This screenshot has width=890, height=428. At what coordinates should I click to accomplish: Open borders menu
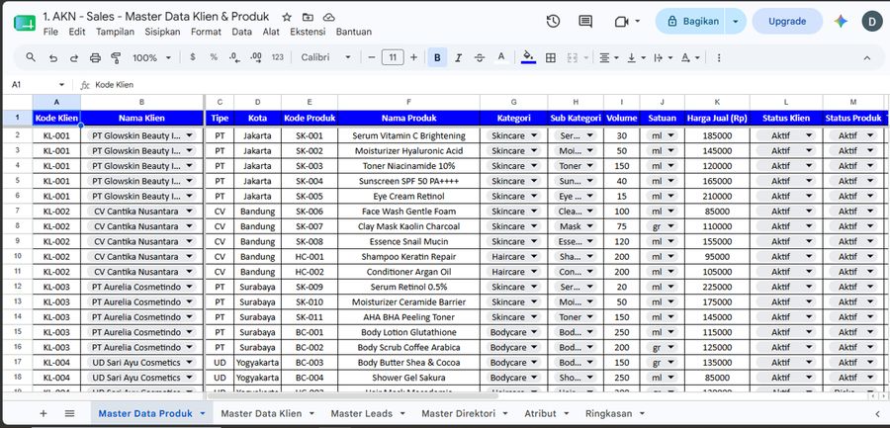[550, 57]
